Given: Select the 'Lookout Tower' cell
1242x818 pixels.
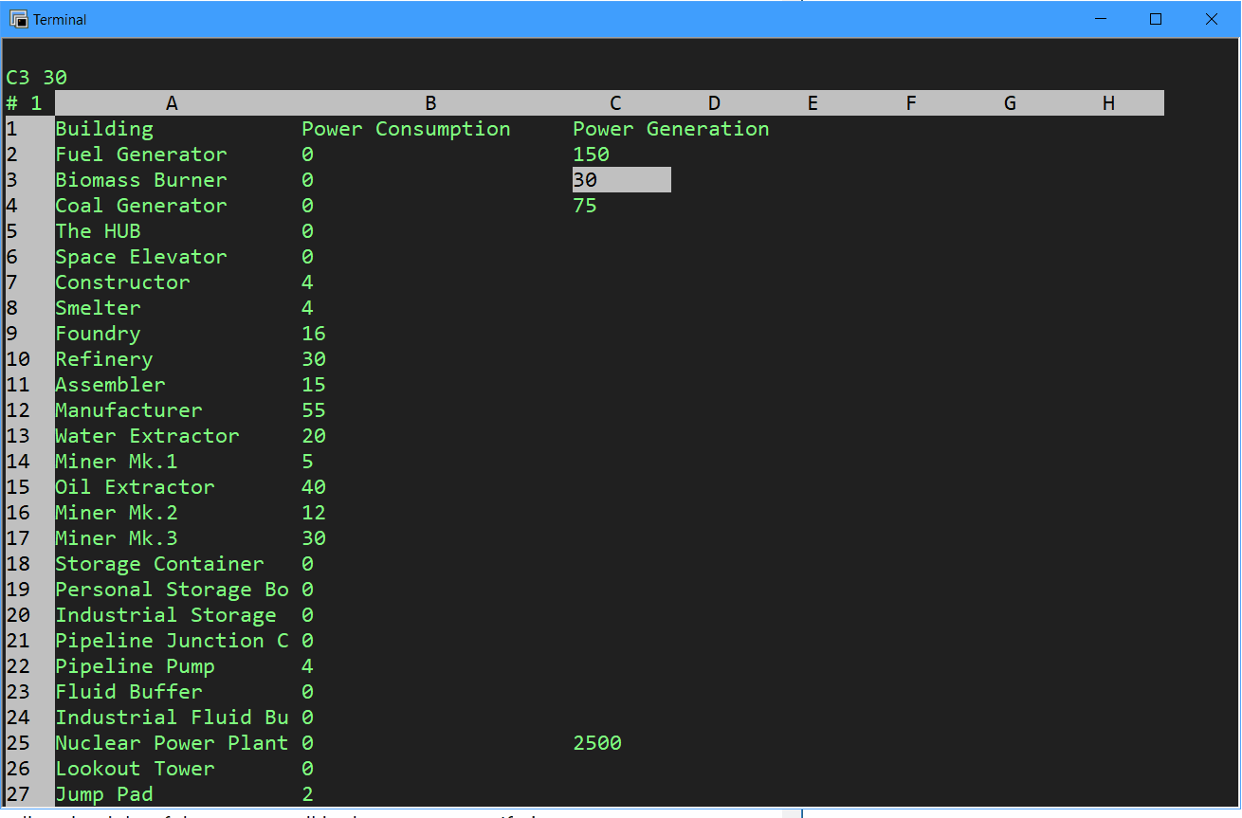Looking at the screenshot, I should click(x=135, y=769).
